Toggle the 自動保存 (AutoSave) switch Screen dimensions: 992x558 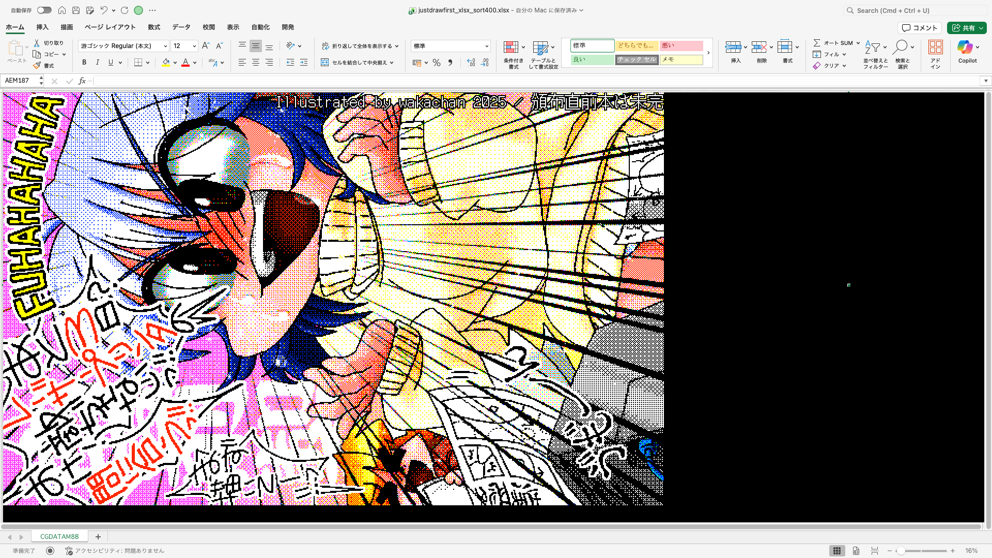pyautogui.click(x=44, y=10)
